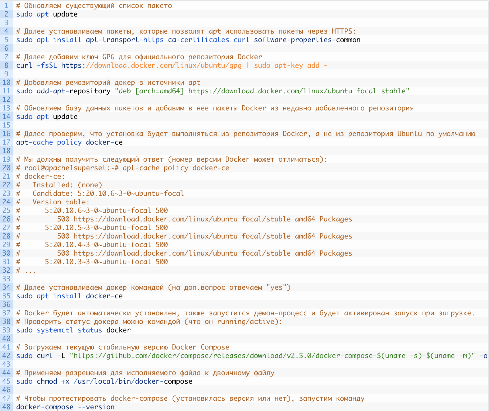Click line number 18 in the gutter
The height and width of the screenshot is (411, 489).
pyautogui.click(x=7, y=151)
